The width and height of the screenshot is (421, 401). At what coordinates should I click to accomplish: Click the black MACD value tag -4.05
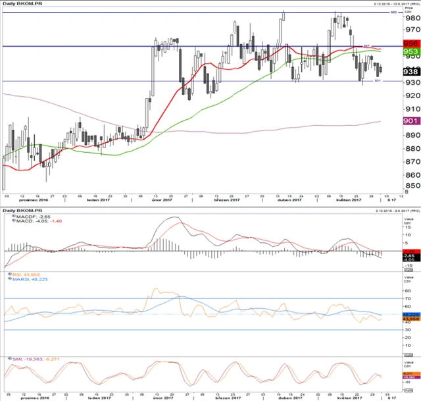[408, 259]
